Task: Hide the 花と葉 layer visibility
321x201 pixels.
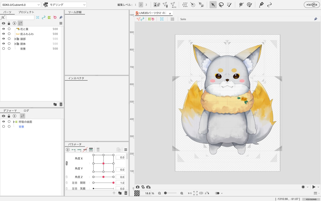Action: [x=3, y=29]
